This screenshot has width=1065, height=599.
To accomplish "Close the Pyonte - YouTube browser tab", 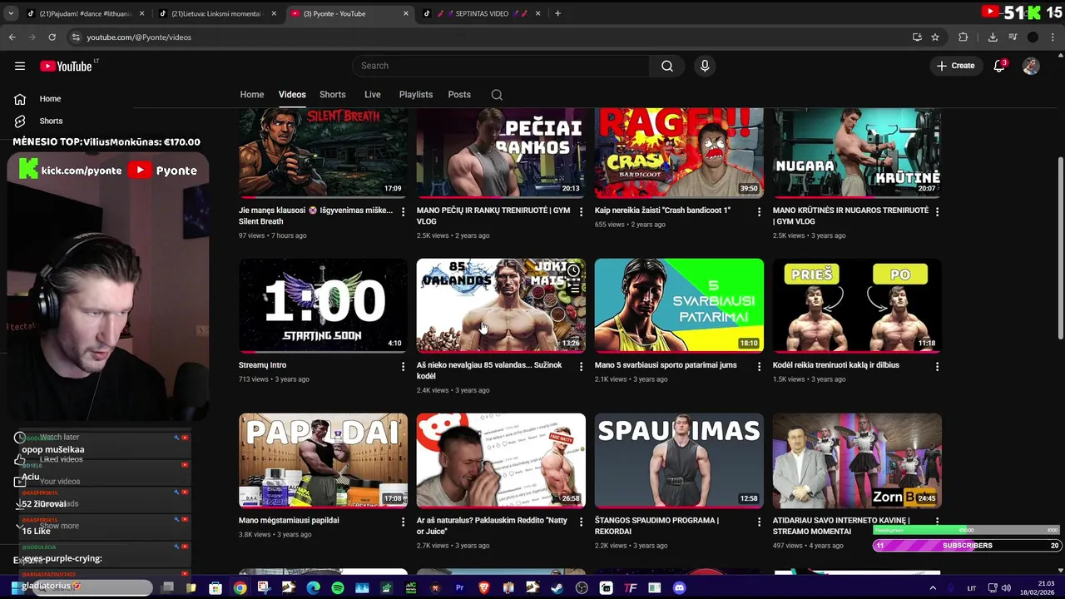I will pos(406,13).
